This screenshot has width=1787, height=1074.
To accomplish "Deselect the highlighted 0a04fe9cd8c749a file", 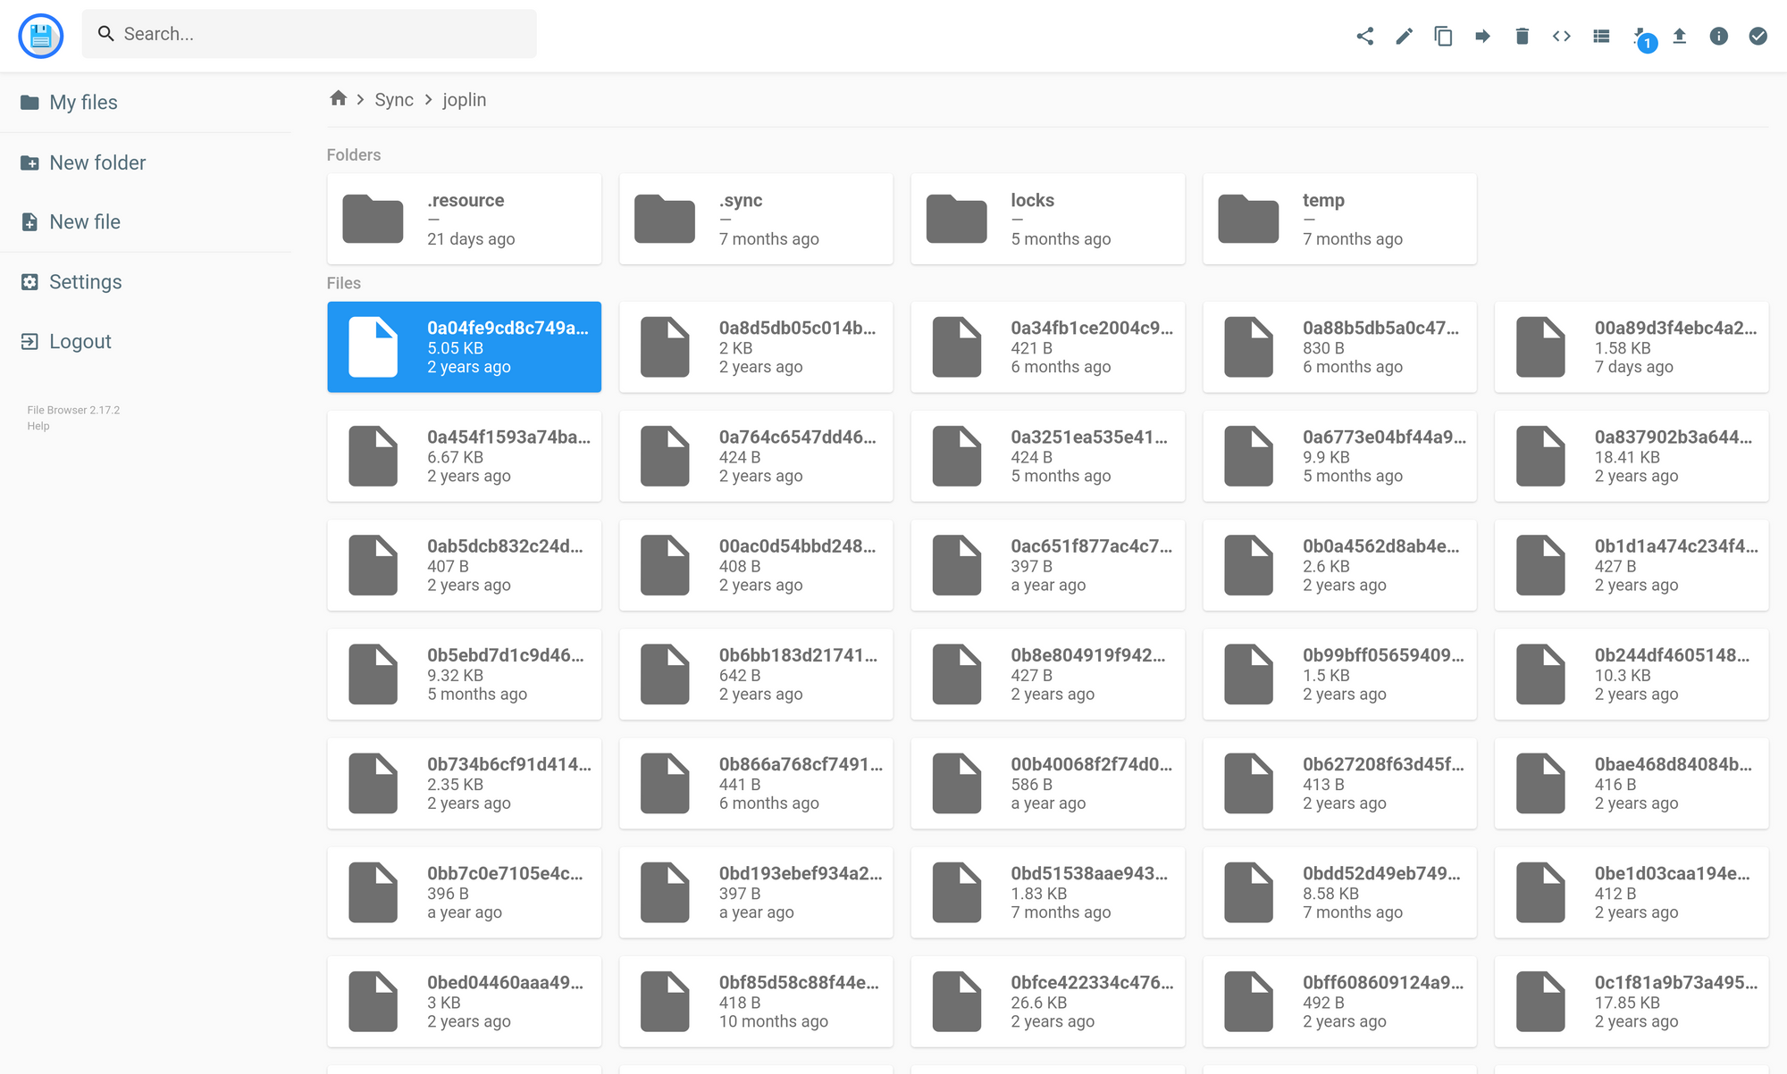I will (x=465, y=346).
